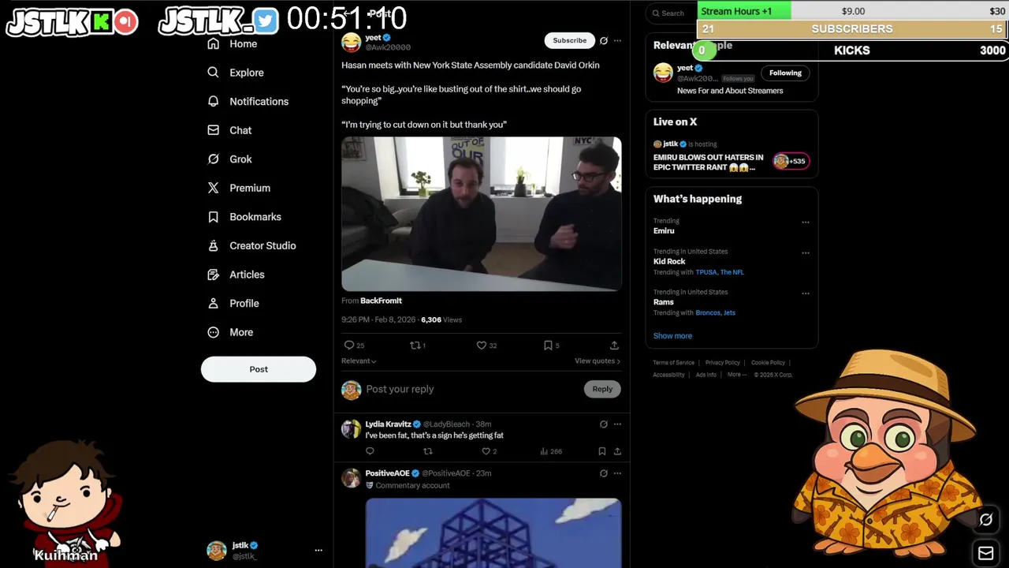1009x568 pixels.
Task: Bookmark Lydia Kravitz's reply
Action: coord(601,451)
